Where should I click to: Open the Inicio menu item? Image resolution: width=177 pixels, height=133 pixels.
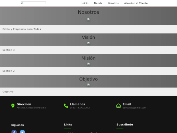click(x=85, y=3)
